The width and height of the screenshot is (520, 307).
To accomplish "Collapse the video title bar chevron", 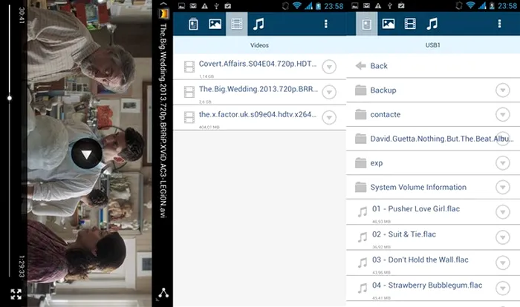I will click(x=163, y=5).
